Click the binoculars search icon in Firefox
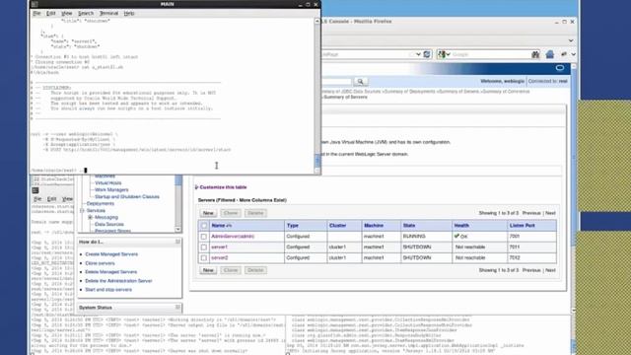The height and width of the screenshot is (355, 631). click(535, 54)
